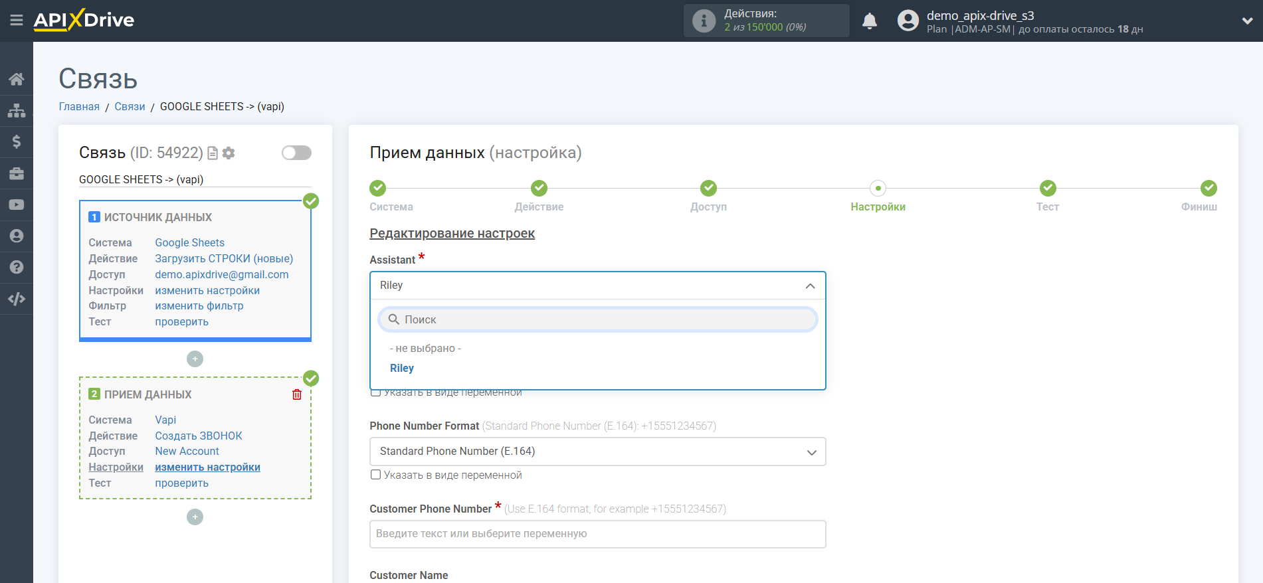
Task: Click 'Создать ЗВОНОК' action link
Action: [x=199, y=436]
